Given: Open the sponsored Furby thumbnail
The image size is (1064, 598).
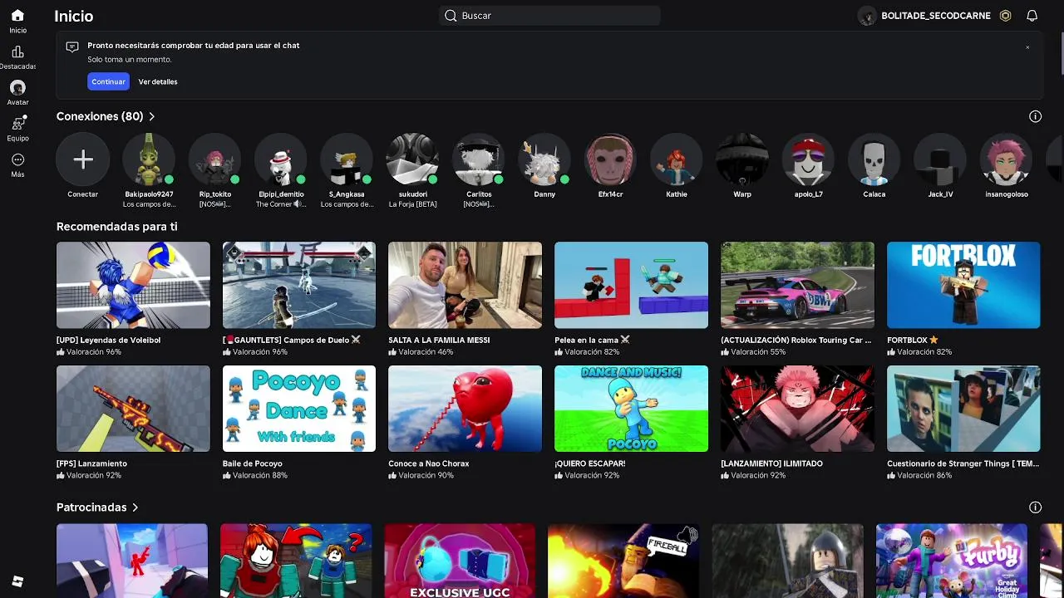Looking at the screenshot, I should pos(952,561).
